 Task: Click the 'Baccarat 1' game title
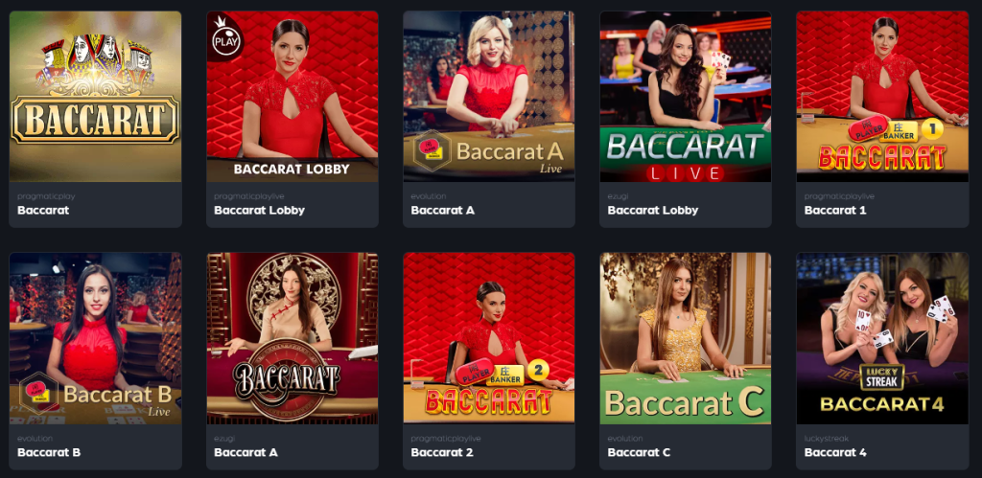835,210
